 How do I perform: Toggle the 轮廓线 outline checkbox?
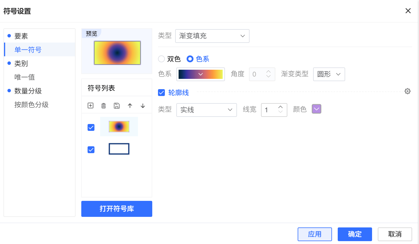point(161,93)
